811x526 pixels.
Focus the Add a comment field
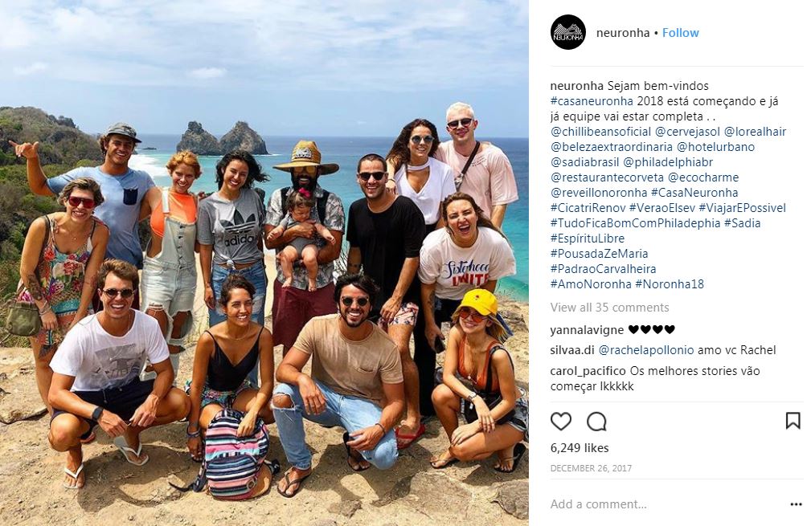point(667,504)
